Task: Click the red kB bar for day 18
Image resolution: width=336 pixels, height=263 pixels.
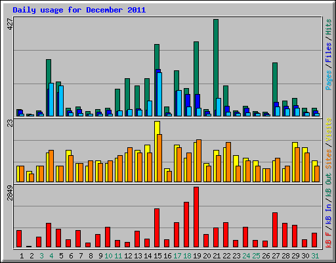Action: (x=186, y=225)
